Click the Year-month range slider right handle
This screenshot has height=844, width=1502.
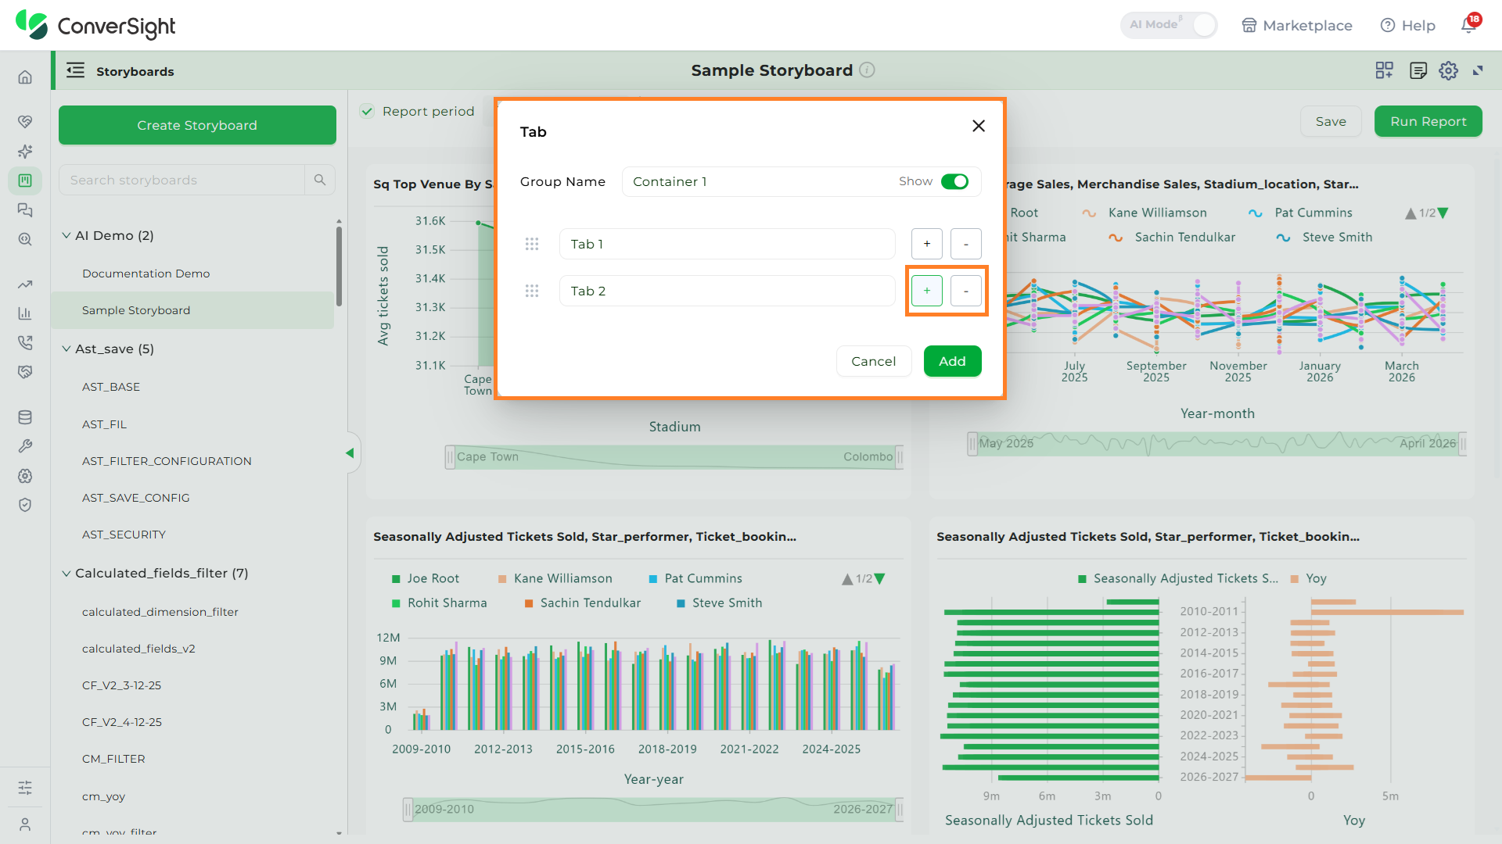click(x=1462, y=444)
